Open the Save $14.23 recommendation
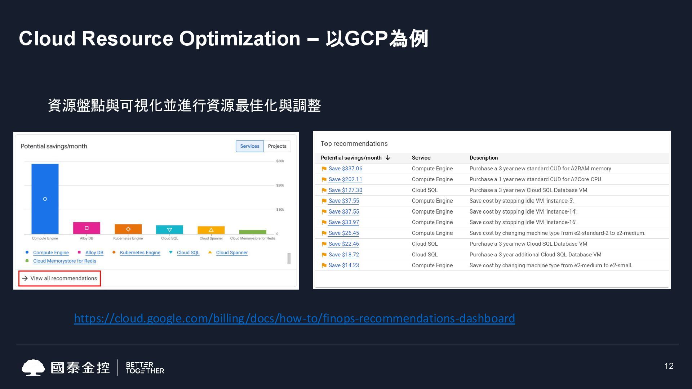692x389 pixels. click(343, 265)
